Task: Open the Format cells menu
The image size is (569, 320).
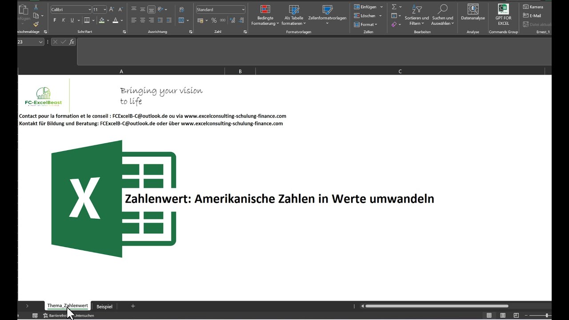Action: pyautogui.click(x=366, y=24)
